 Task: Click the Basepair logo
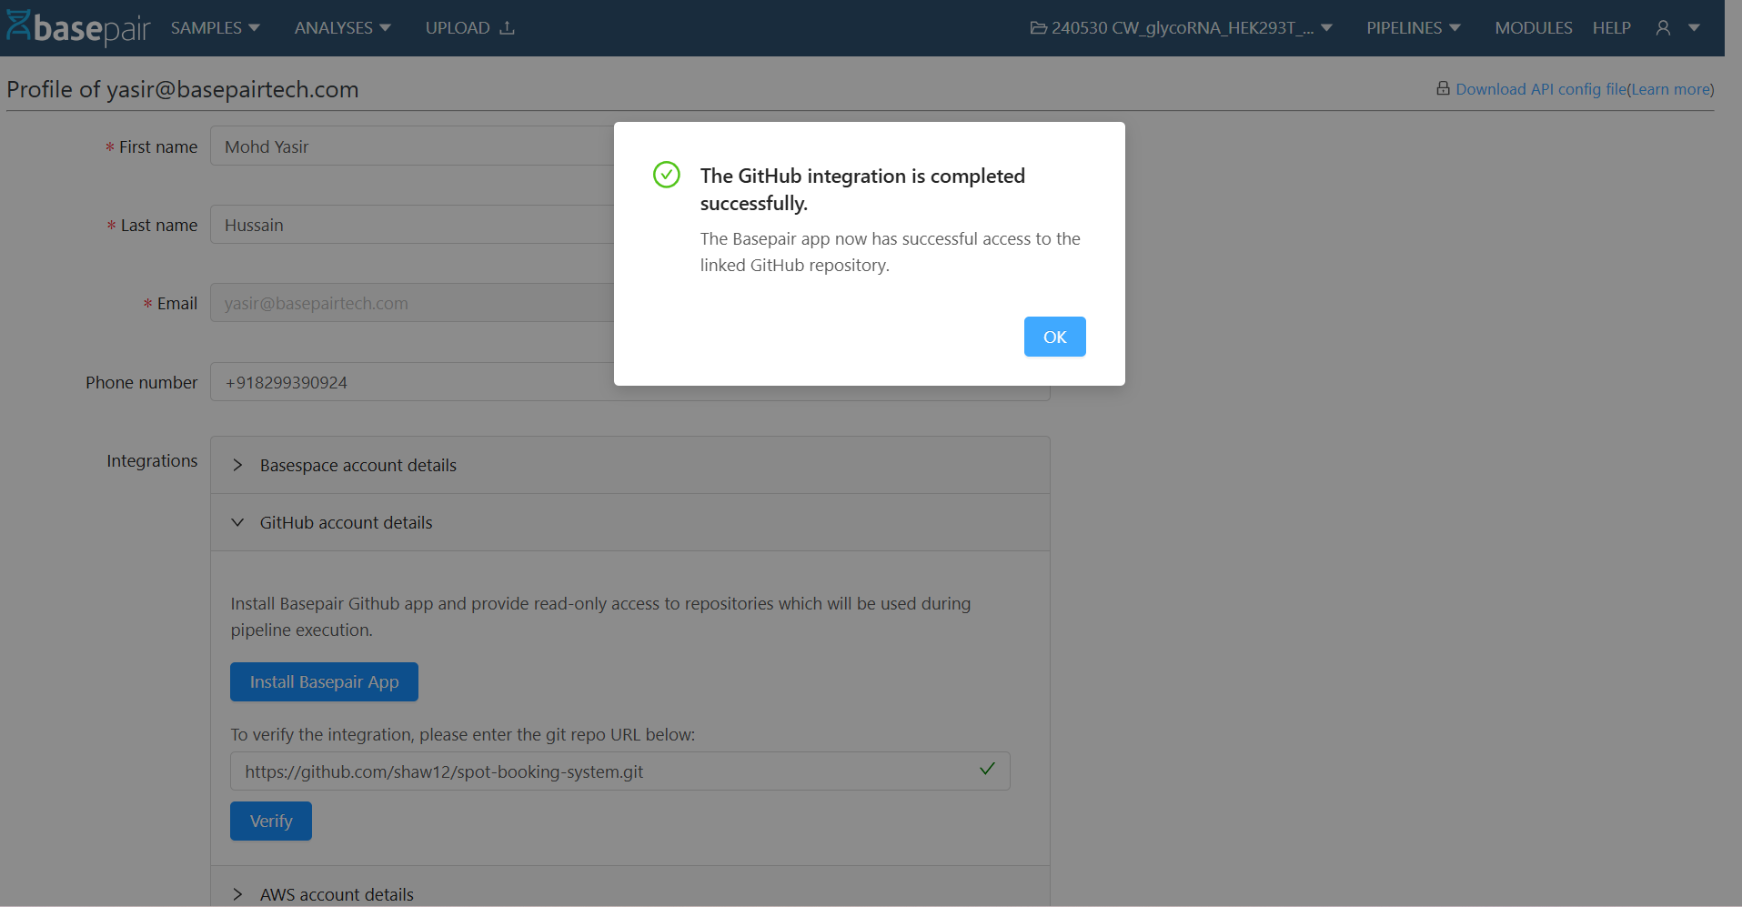pos(78,26)
